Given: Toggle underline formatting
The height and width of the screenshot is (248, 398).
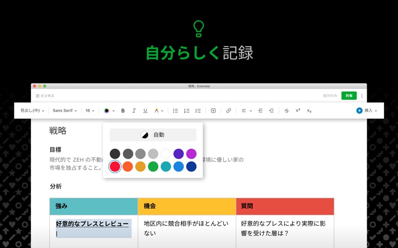Looking at the screenshot, I should [x=145, y=111].
